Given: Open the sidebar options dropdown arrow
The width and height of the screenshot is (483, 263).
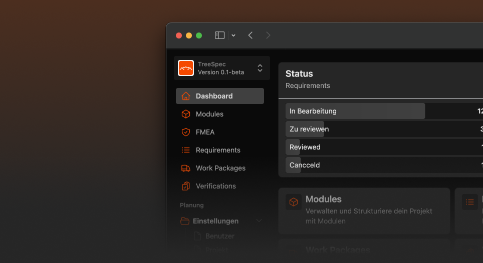Looking at the screenshot, I should [x=233, y=35].
